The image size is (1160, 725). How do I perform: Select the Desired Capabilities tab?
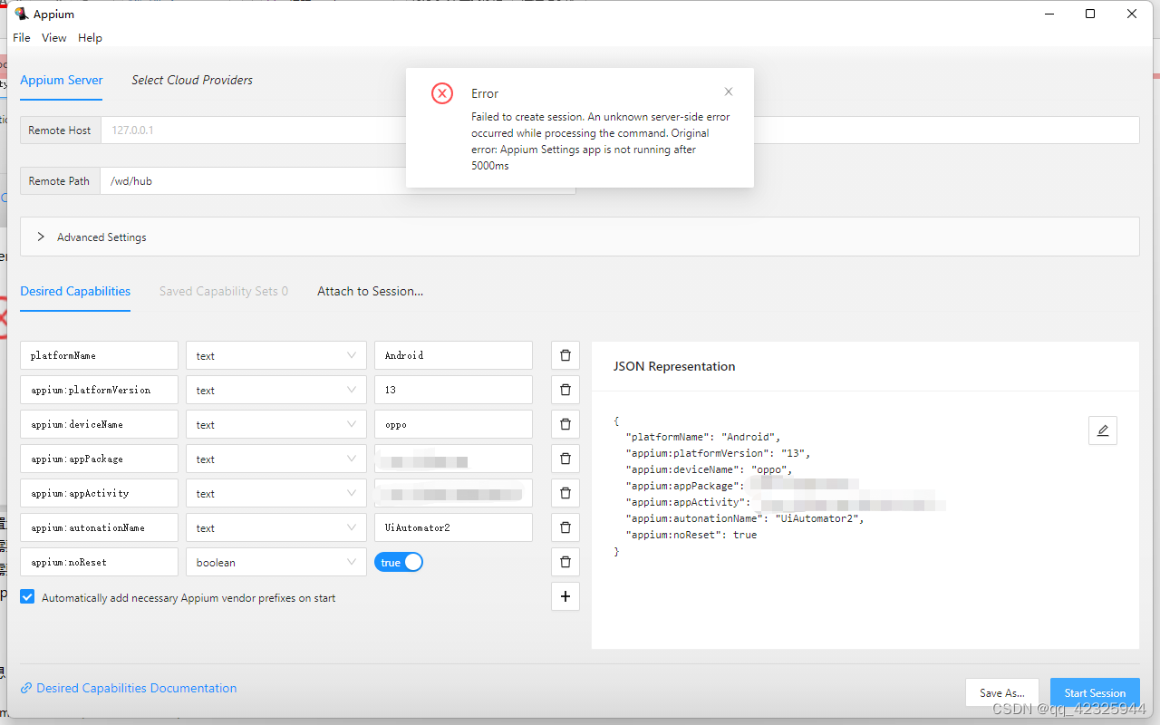click(x=75, y=291)
